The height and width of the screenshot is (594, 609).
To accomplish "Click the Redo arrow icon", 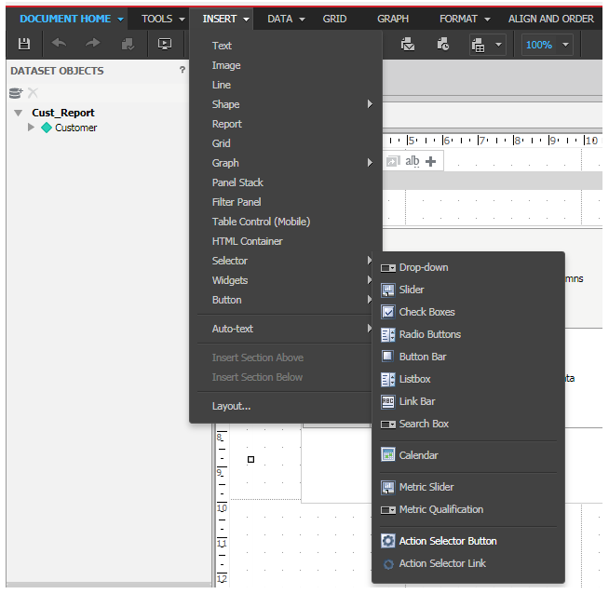I will pos(92,44).
